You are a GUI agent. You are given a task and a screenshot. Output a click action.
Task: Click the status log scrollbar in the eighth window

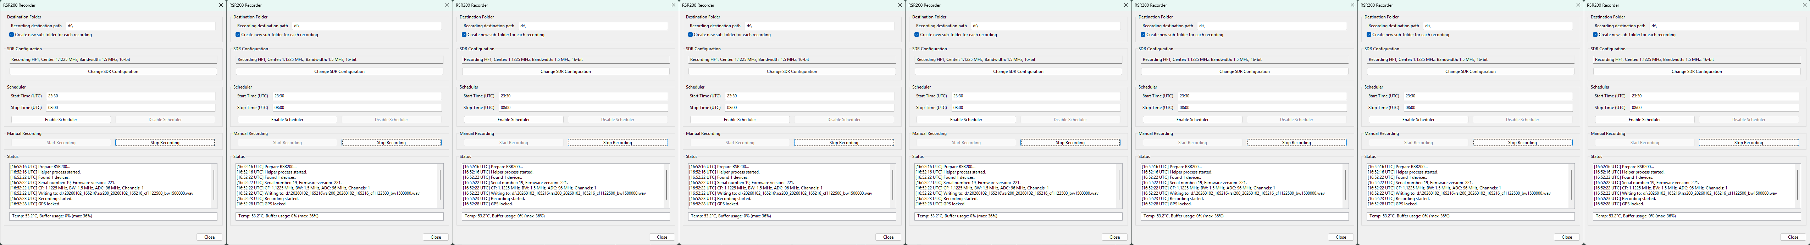click(1798, 184)
